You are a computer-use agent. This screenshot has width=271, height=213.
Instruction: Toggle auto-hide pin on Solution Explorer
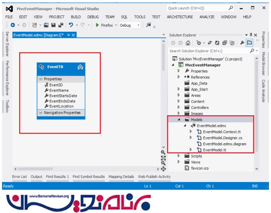(251, 35)
